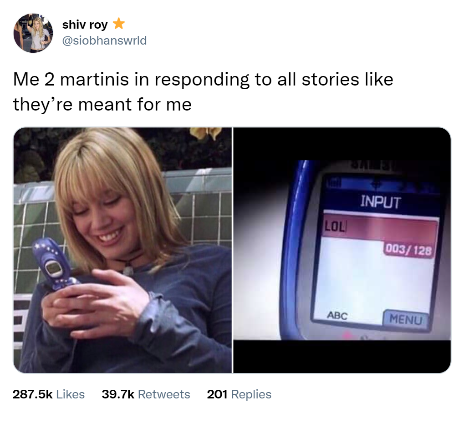
Task: Click the tweet text about 2 martinis
Action: [203, 91]
